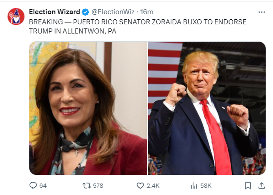
Task: Click the 64 replies count
Action: point(43,185)
